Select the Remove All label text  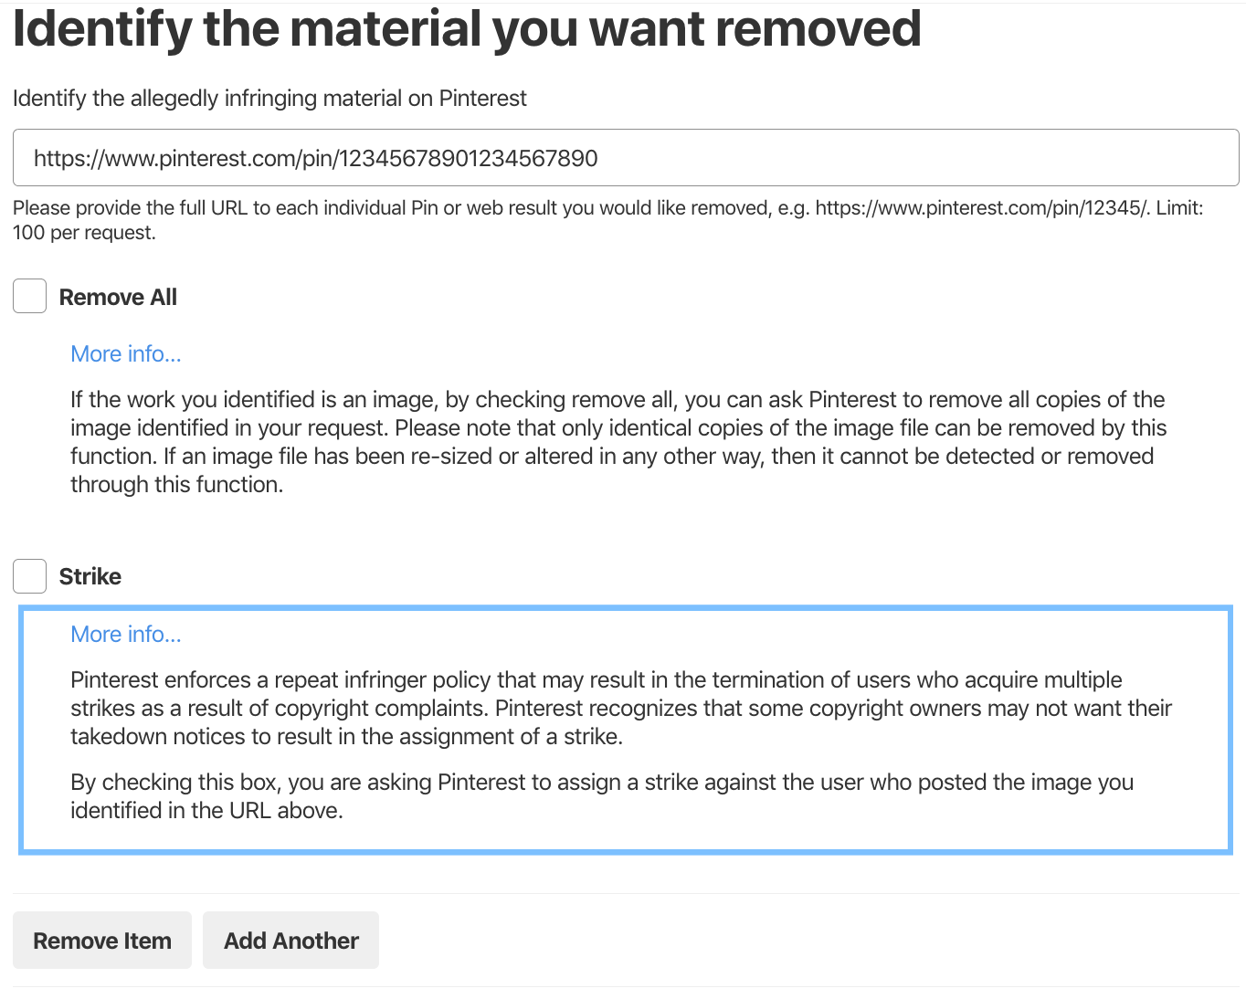click(x=118, y=296)
